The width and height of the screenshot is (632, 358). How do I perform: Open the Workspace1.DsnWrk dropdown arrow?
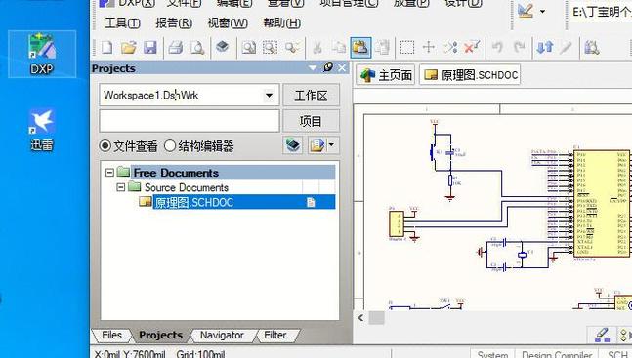coord(270,96)
